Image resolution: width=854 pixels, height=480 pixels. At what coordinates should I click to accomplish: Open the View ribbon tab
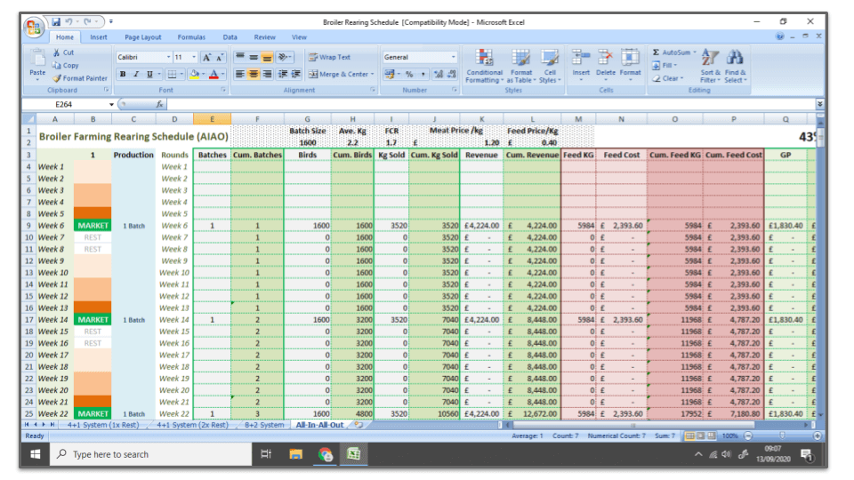299,37
